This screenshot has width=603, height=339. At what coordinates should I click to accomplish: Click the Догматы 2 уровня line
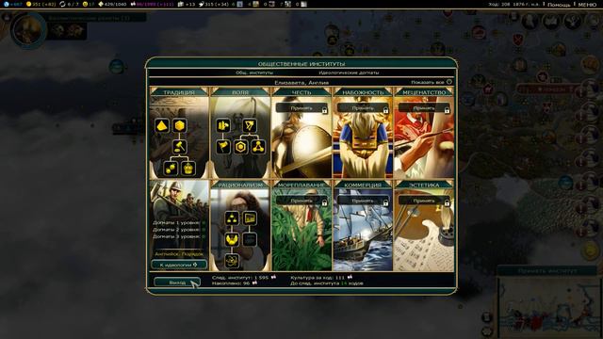tap(179, 230)
